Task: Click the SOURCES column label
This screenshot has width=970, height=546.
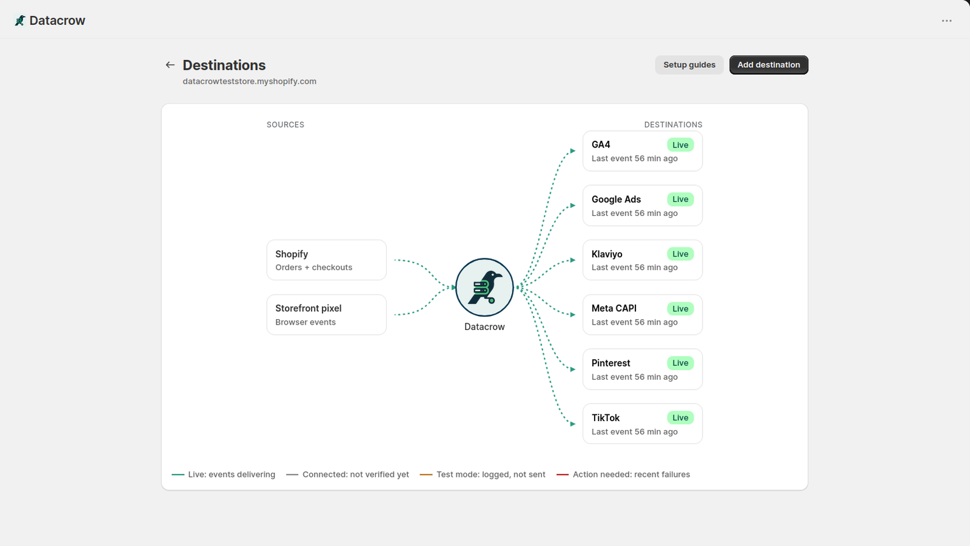Action: (286, 125)
